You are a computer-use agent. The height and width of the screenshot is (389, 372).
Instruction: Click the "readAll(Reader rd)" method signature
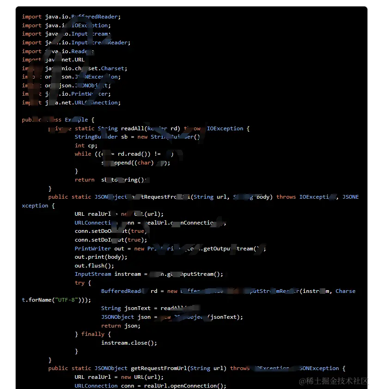(x=150, y=128)
